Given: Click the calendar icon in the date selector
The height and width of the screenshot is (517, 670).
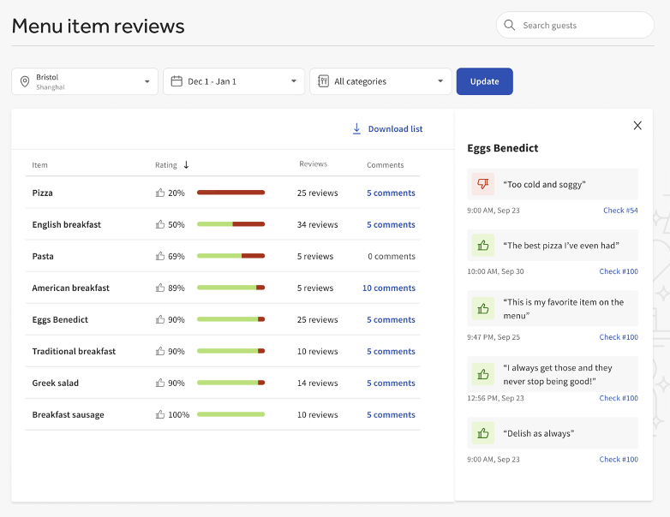Looking at the screenshot, I should pos(176,81).
